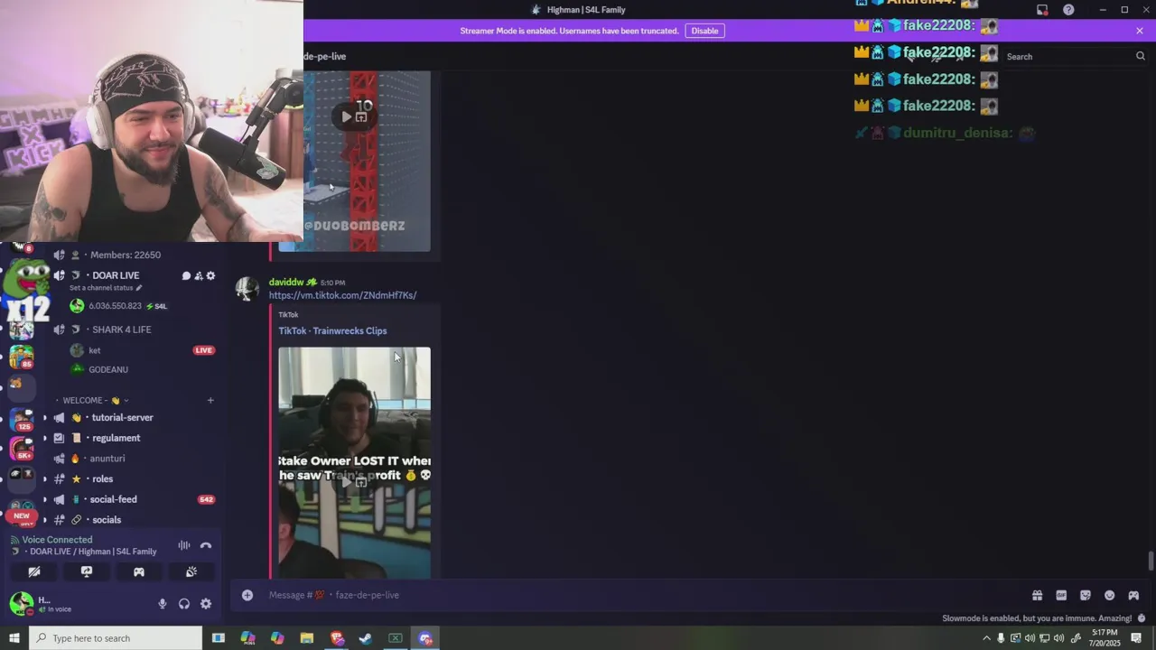Click the daviddw avatar

(247, 289)
